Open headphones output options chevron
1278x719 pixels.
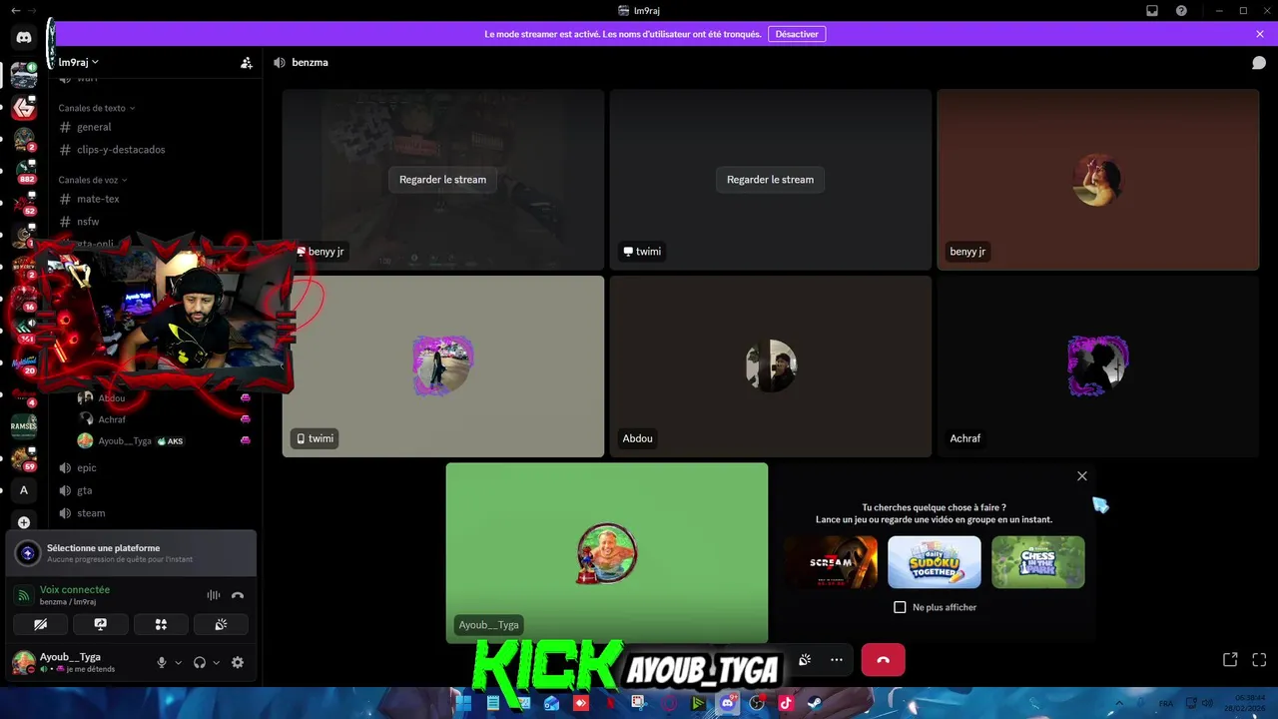coord(217,662)
